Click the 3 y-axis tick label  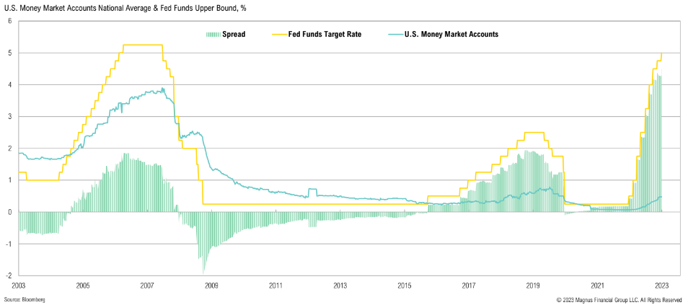tap(9, 117)
